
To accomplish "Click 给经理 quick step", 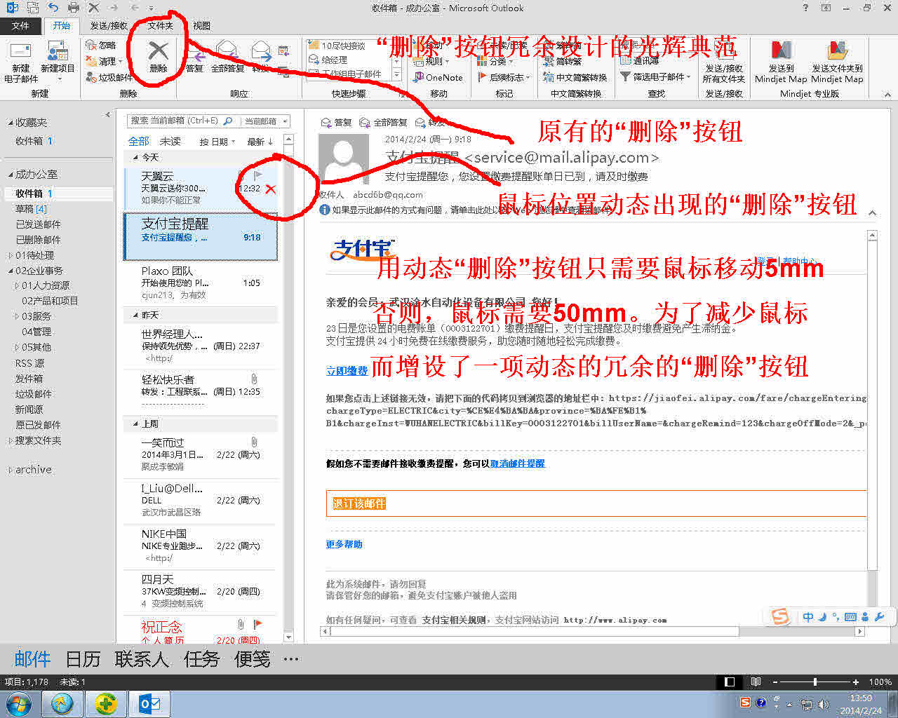I will pos(328,60).
